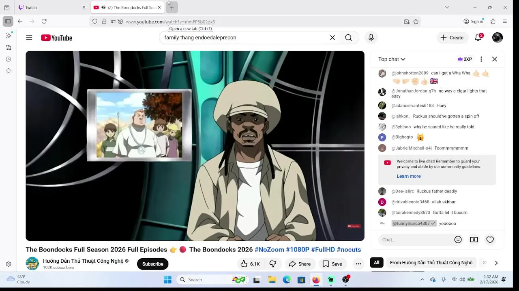
Task: Open sidebar settings gear
Action: pyautogui.click(x=9, y=264)
